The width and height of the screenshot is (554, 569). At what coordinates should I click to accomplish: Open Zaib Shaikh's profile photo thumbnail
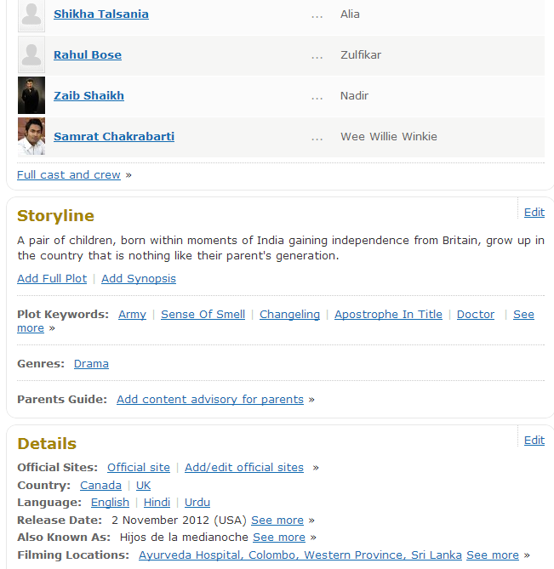(31, 95)
